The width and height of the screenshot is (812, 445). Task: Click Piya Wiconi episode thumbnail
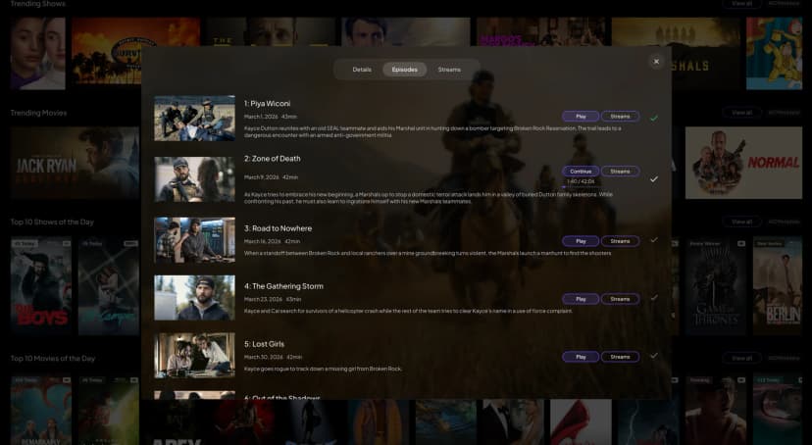click(x=195, y=118)
